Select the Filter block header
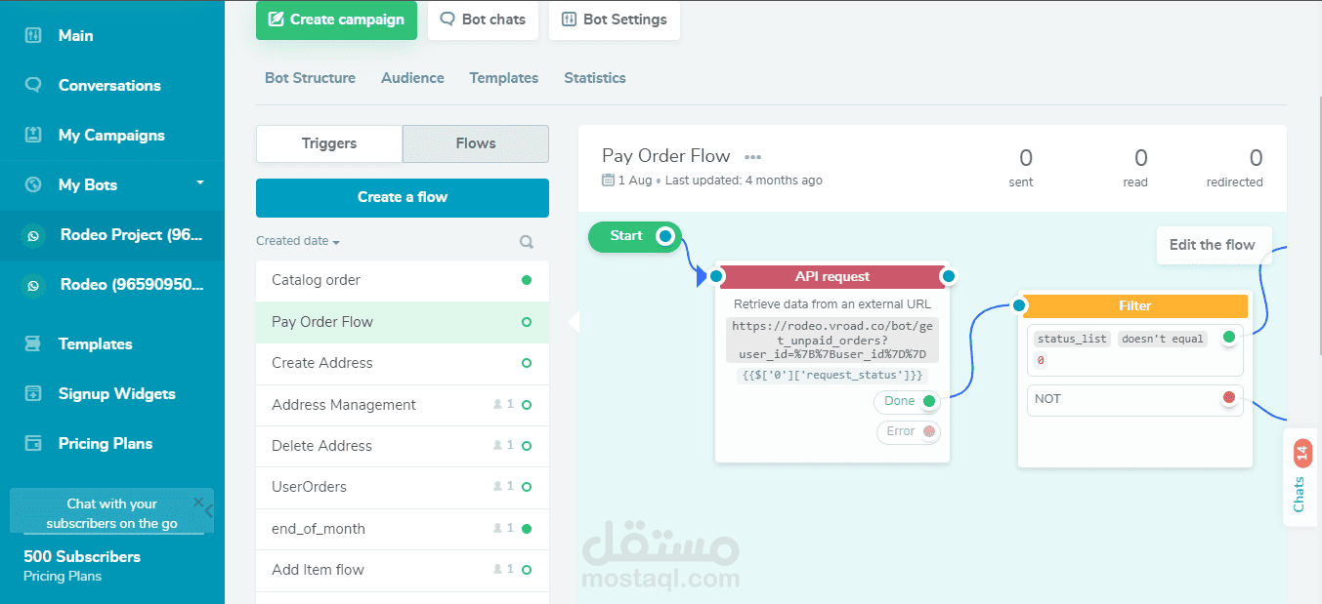The height and width of the screenshot is (604, 1322). coord(1134,306)
